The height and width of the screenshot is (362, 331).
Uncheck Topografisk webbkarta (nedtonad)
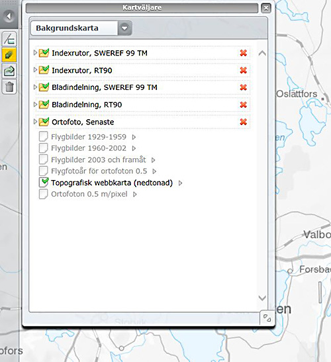click(44, 183)
